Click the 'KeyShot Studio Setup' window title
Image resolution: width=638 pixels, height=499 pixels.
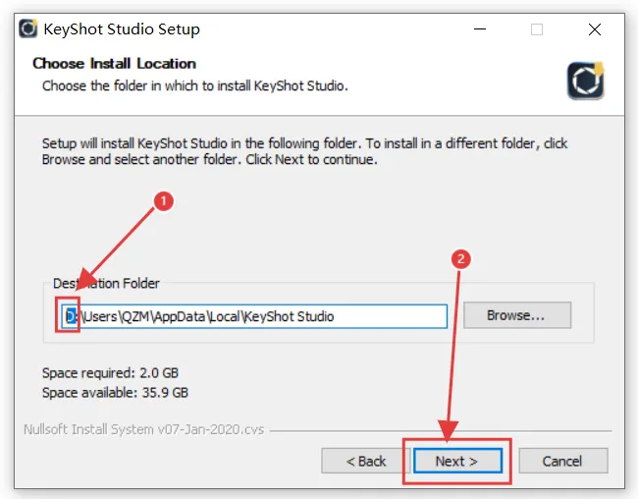(x=122, y=29)
